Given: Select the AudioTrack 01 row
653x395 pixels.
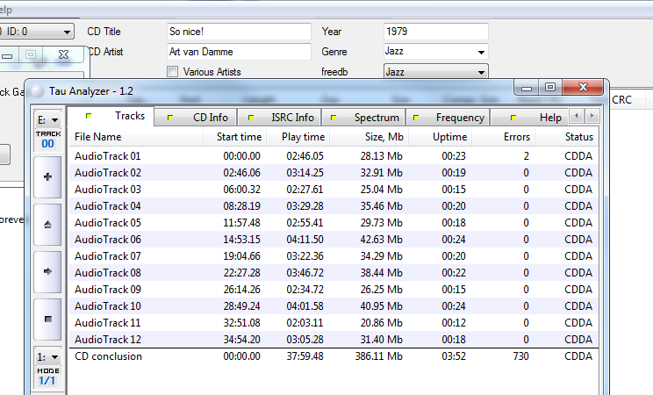Looking at the screenshot, I should [x=334, y=156].
